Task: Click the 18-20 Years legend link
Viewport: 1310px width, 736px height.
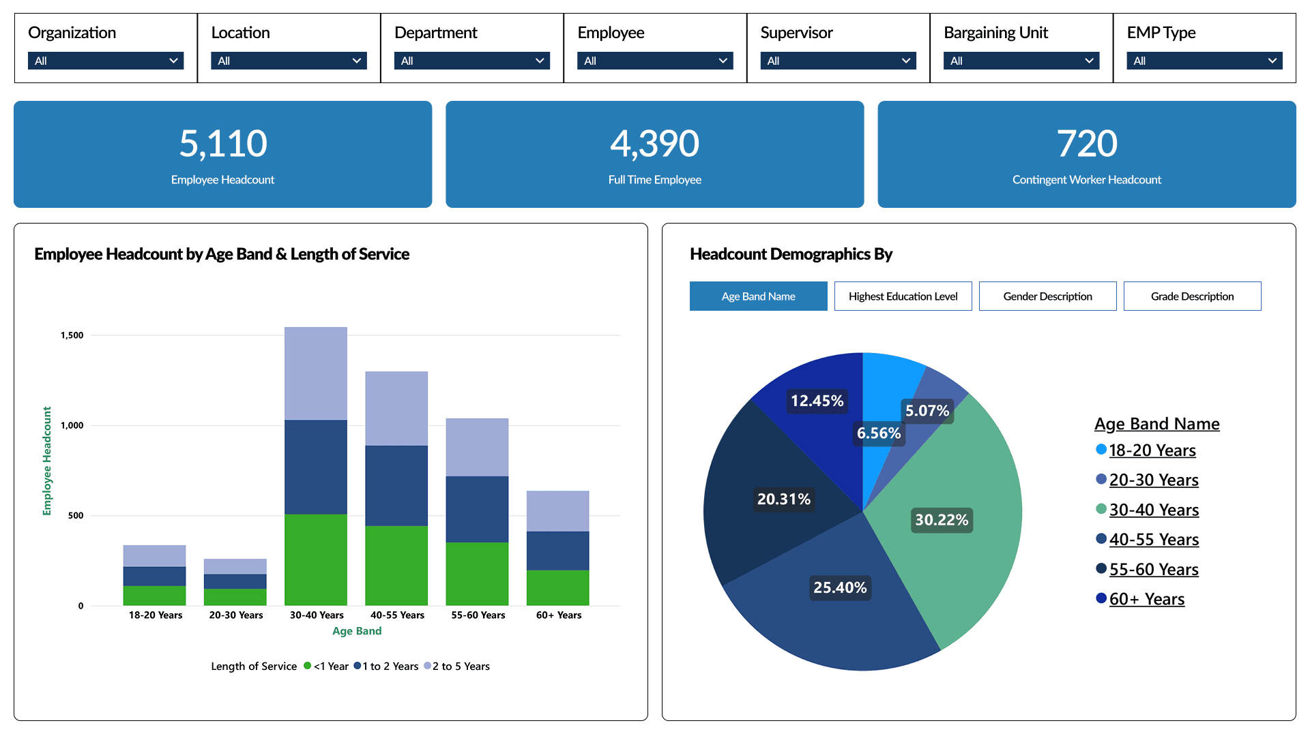Action: point(1152,450)
